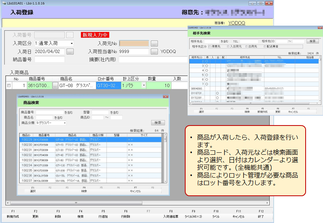
Task: Click the 検索 button in 商品検索 dialog
Action: [x=157, y=123]
